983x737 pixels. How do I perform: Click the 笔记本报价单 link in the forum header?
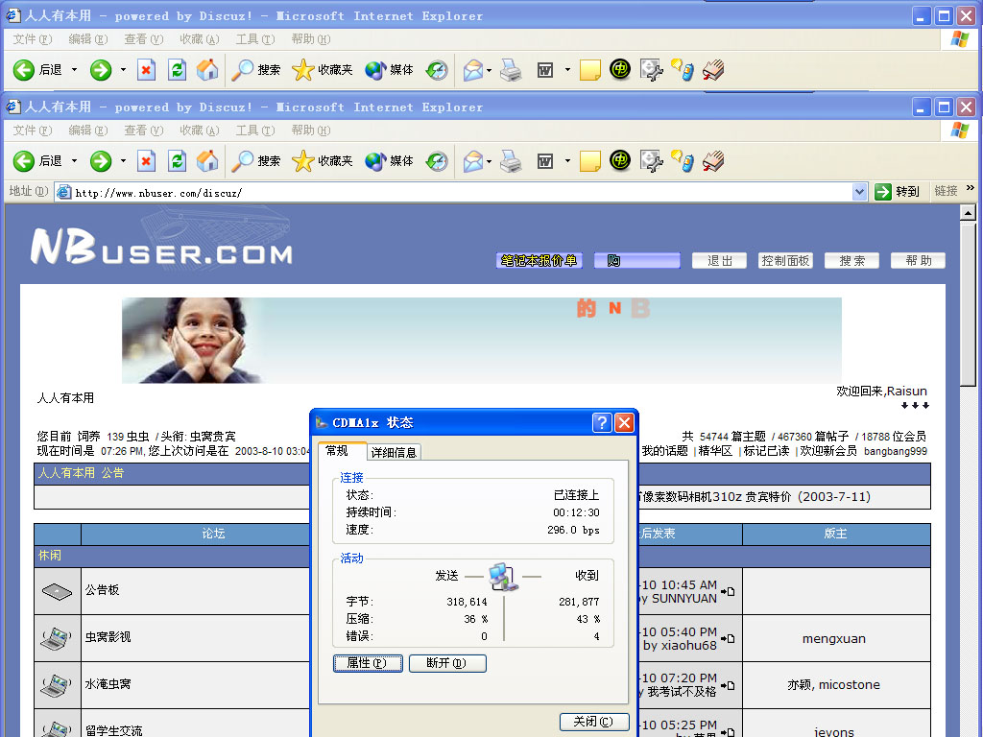pyautogui.click(x=539, y=261)
